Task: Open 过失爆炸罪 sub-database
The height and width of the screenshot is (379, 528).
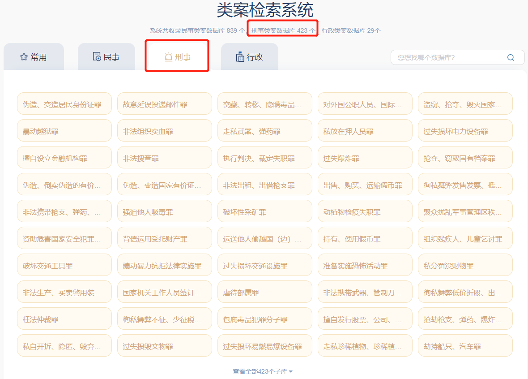Action: coord(365,158)
